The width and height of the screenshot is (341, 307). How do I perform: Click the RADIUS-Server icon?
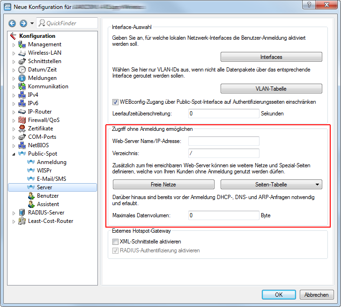point(22,213)
